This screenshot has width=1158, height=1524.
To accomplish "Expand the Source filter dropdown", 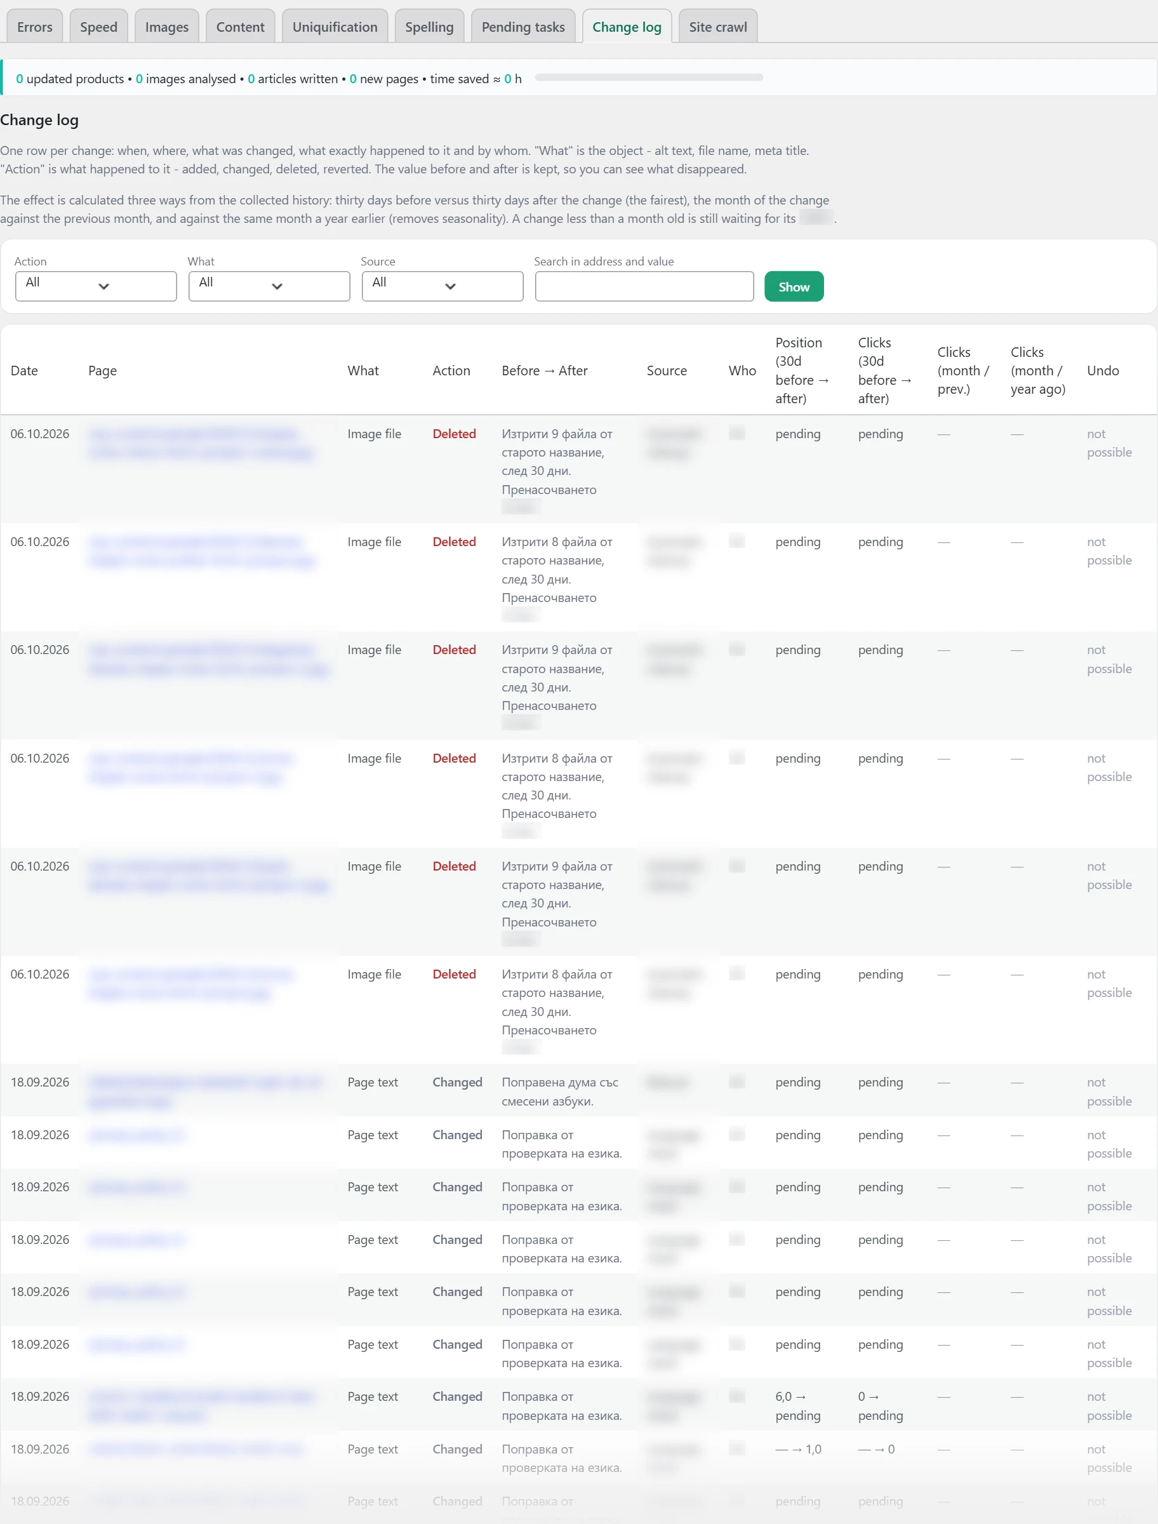I will click(x=443, y=286).
